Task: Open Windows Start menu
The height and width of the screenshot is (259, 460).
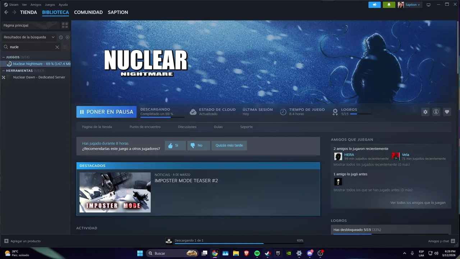Action: 140,253
